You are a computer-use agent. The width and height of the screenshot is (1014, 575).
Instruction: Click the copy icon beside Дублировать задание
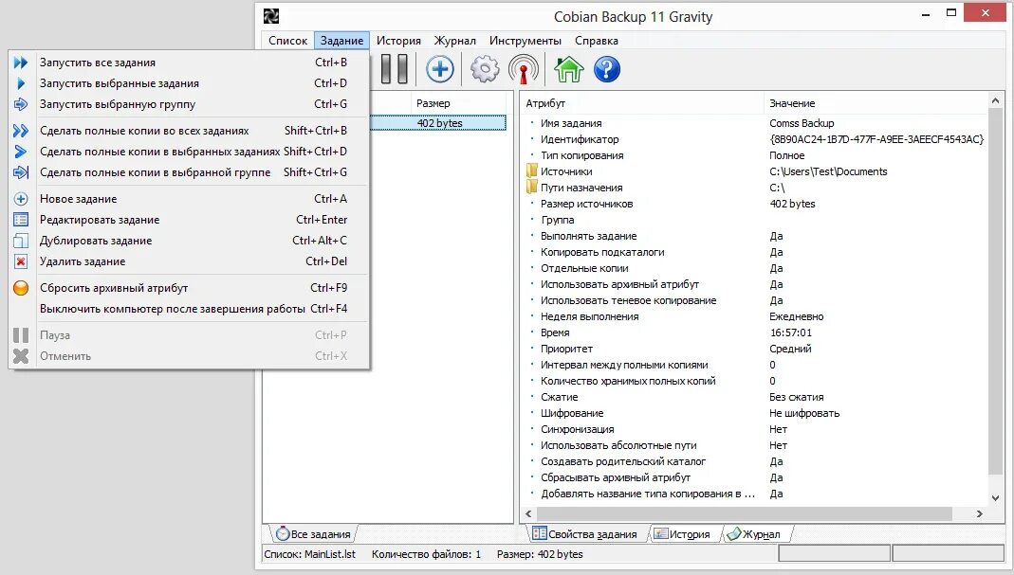(x=21, y=241)
